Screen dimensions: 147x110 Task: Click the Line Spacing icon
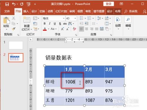coord(99,18)
